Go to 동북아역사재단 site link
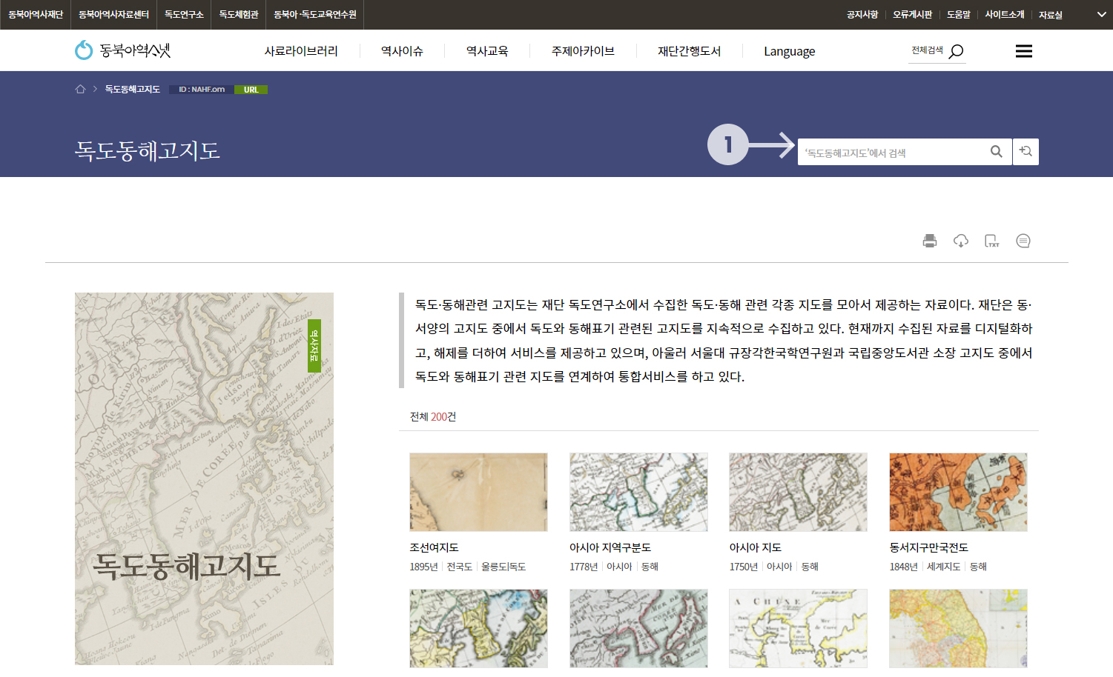Image resolution: width=1113 pixels, height=677 pixels. [x=36, y=15]
